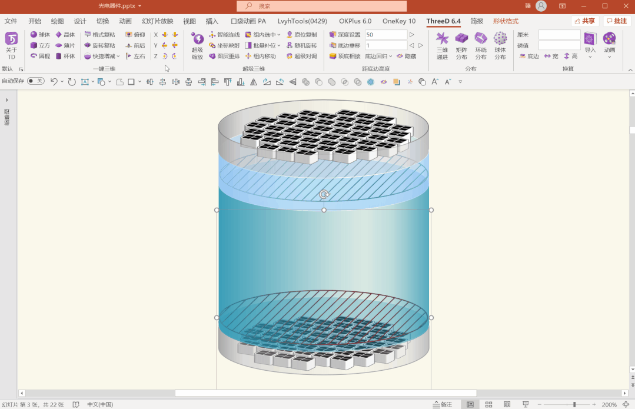Screen dimensions: 635x409
Task: Switch to the 插入 (Insert) tab
Action: (x=212, y=21)
